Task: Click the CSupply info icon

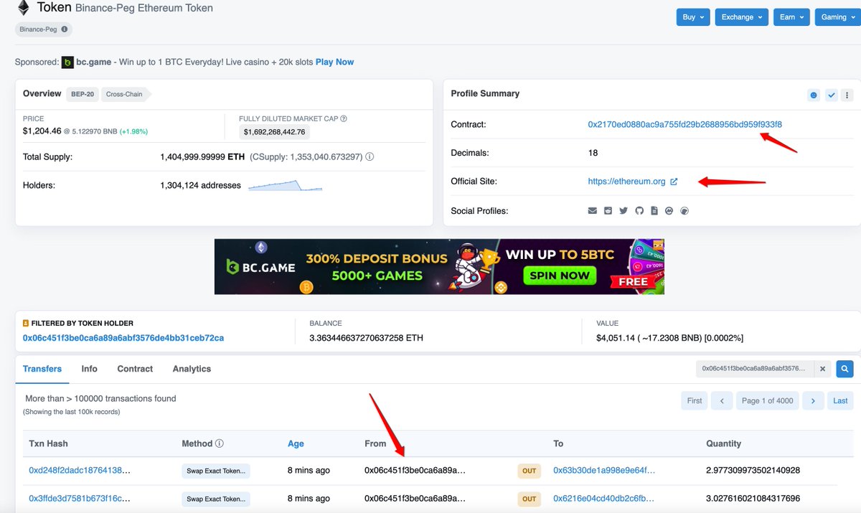Action: tap(370, 156)
